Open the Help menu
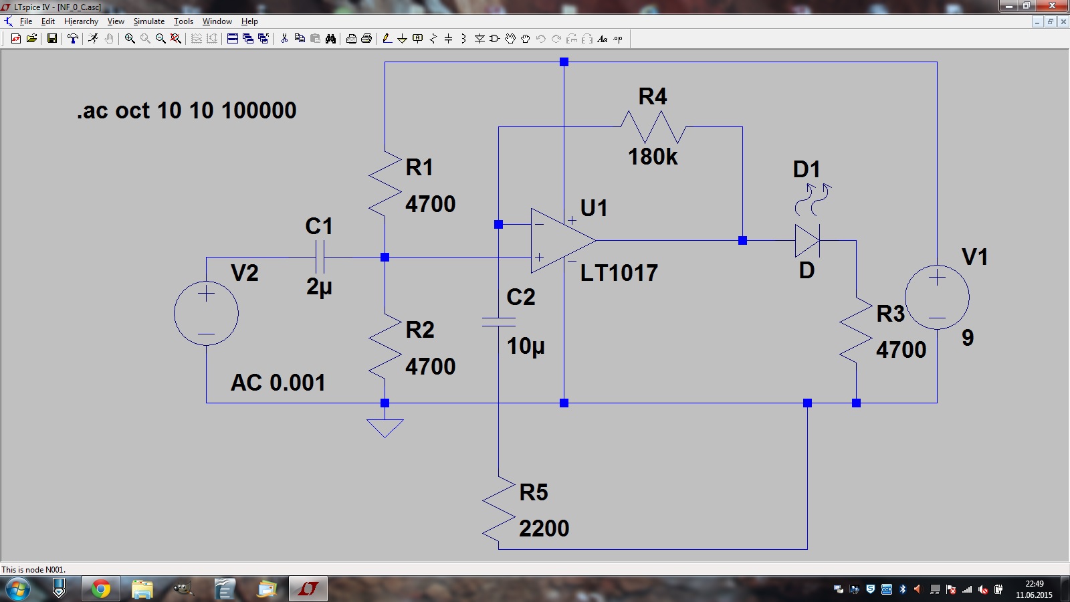1070x602 pixels. click(249, 21)
